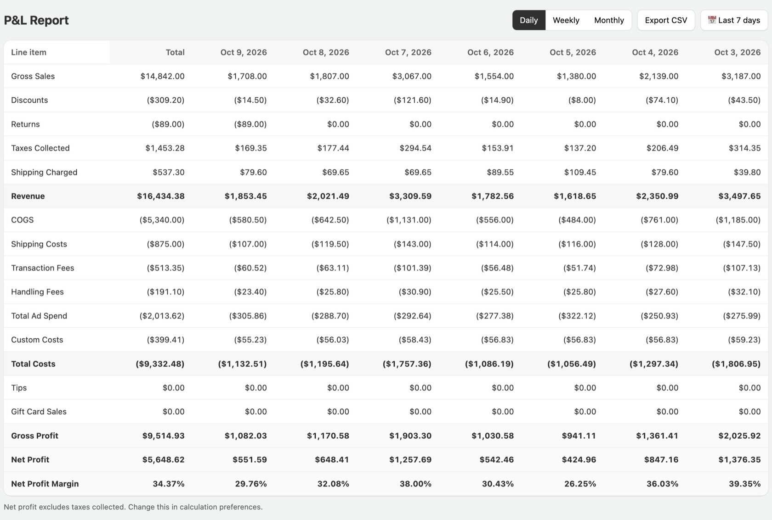
Task: Click the Oct 8, 2026 column header
Action: (x=326, y=52)
